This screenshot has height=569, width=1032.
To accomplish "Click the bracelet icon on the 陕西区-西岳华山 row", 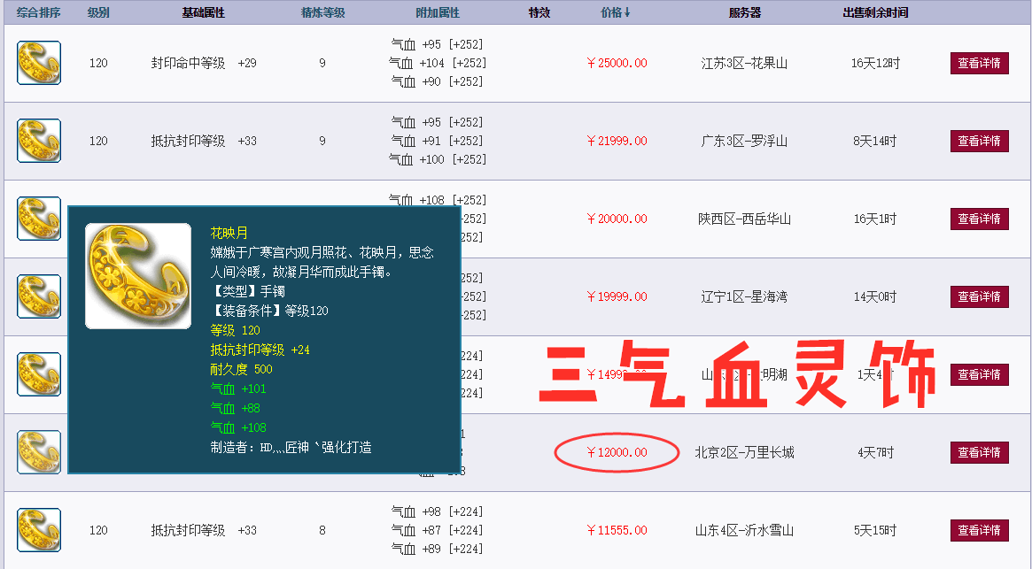I will coord(38,219).
